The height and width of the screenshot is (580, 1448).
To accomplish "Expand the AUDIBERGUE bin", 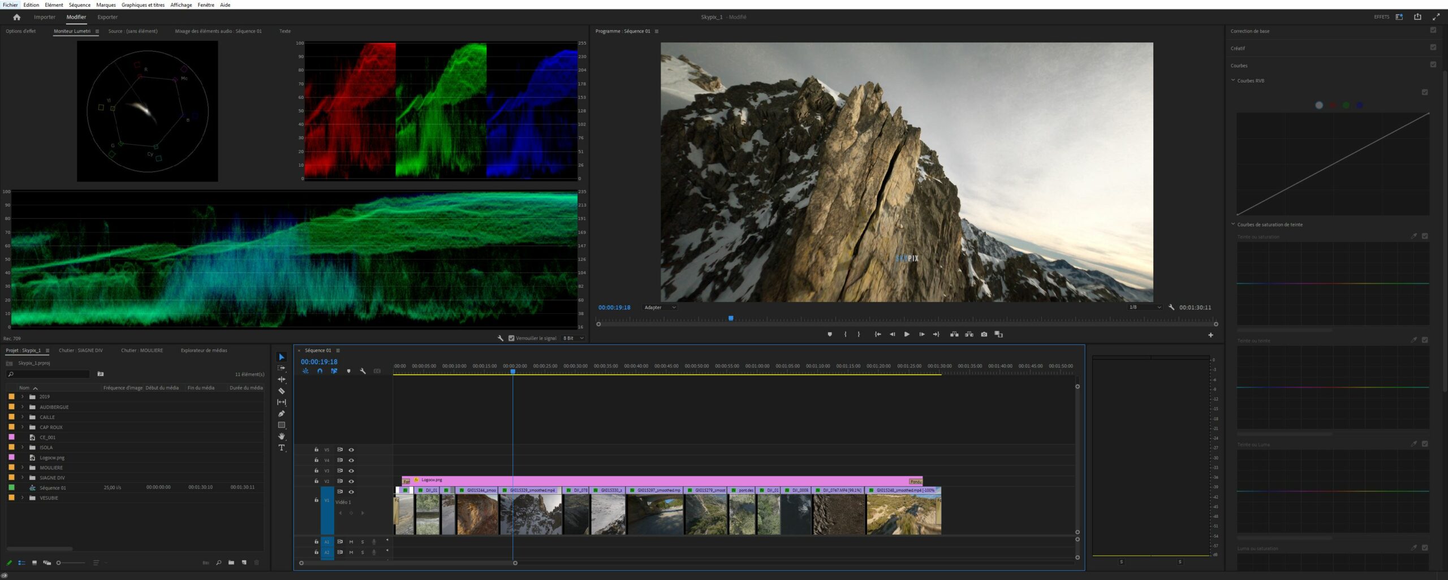I will coord(23,407).
